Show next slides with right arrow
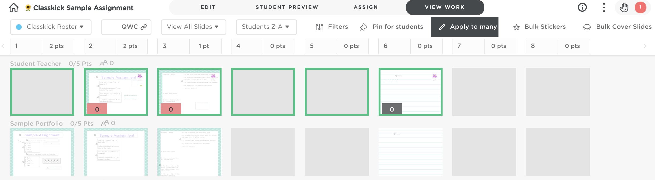655x180 pixels. (x=645, y=46)
